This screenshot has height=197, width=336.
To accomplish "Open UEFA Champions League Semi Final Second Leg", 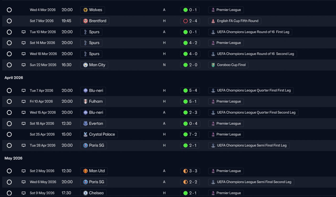I will (251, 182).
